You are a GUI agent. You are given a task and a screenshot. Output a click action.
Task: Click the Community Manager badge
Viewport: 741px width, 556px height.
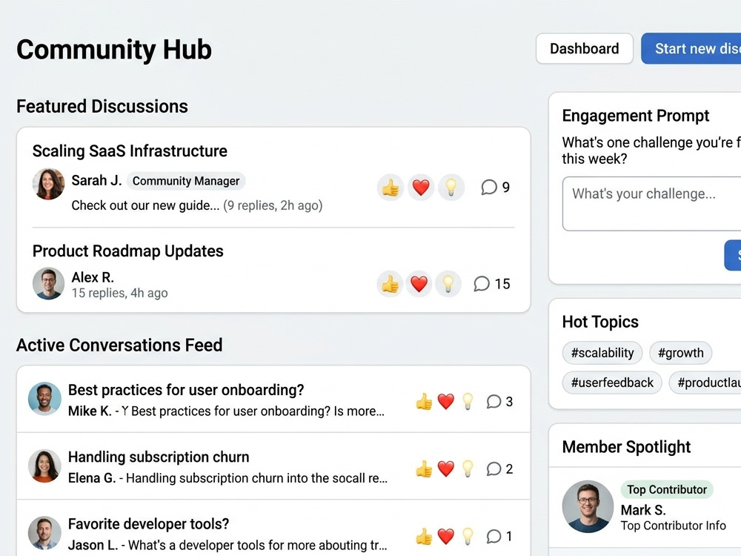pos(186,181)
